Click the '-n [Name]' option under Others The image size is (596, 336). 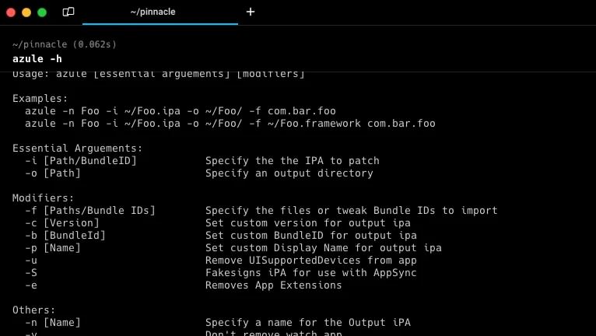(x=53, y=323)
